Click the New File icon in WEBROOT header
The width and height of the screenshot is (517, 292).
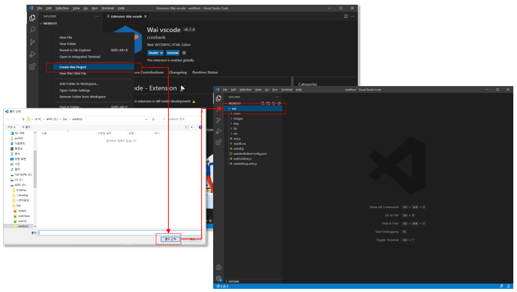click(x=262, y=103)
